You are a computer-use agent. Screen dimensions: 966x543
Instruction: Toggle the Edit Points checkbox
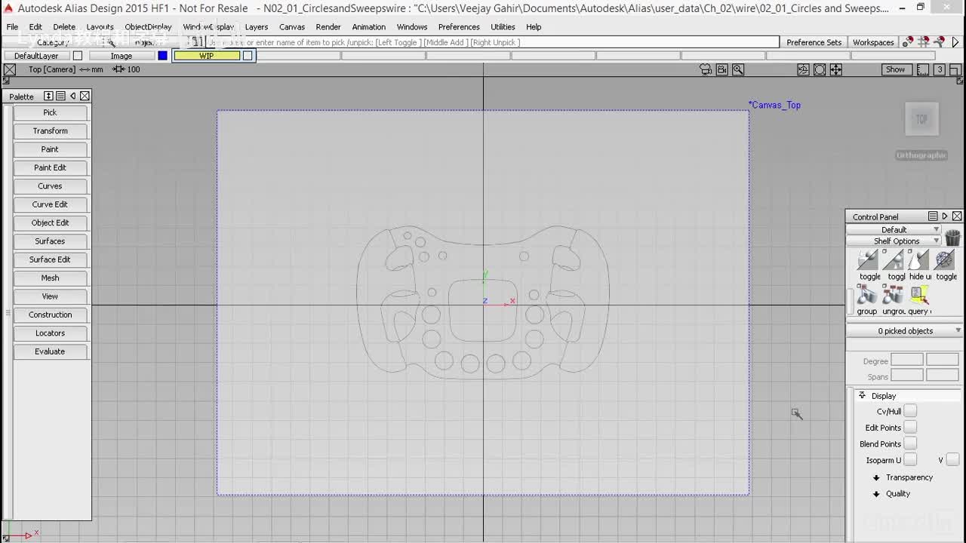coord(910,428)
